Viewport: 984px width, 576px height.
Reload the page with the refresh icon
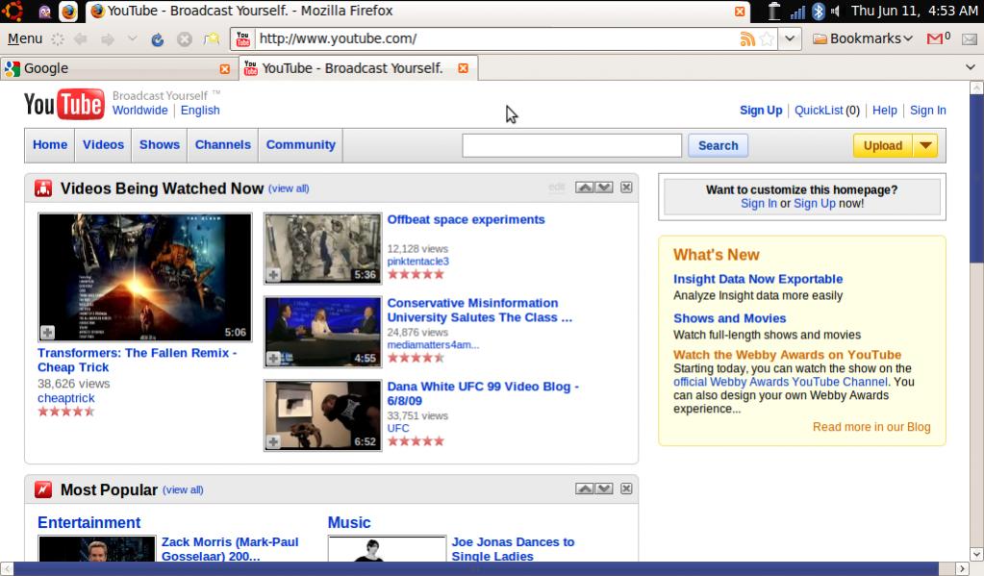(x=157, y=38)
